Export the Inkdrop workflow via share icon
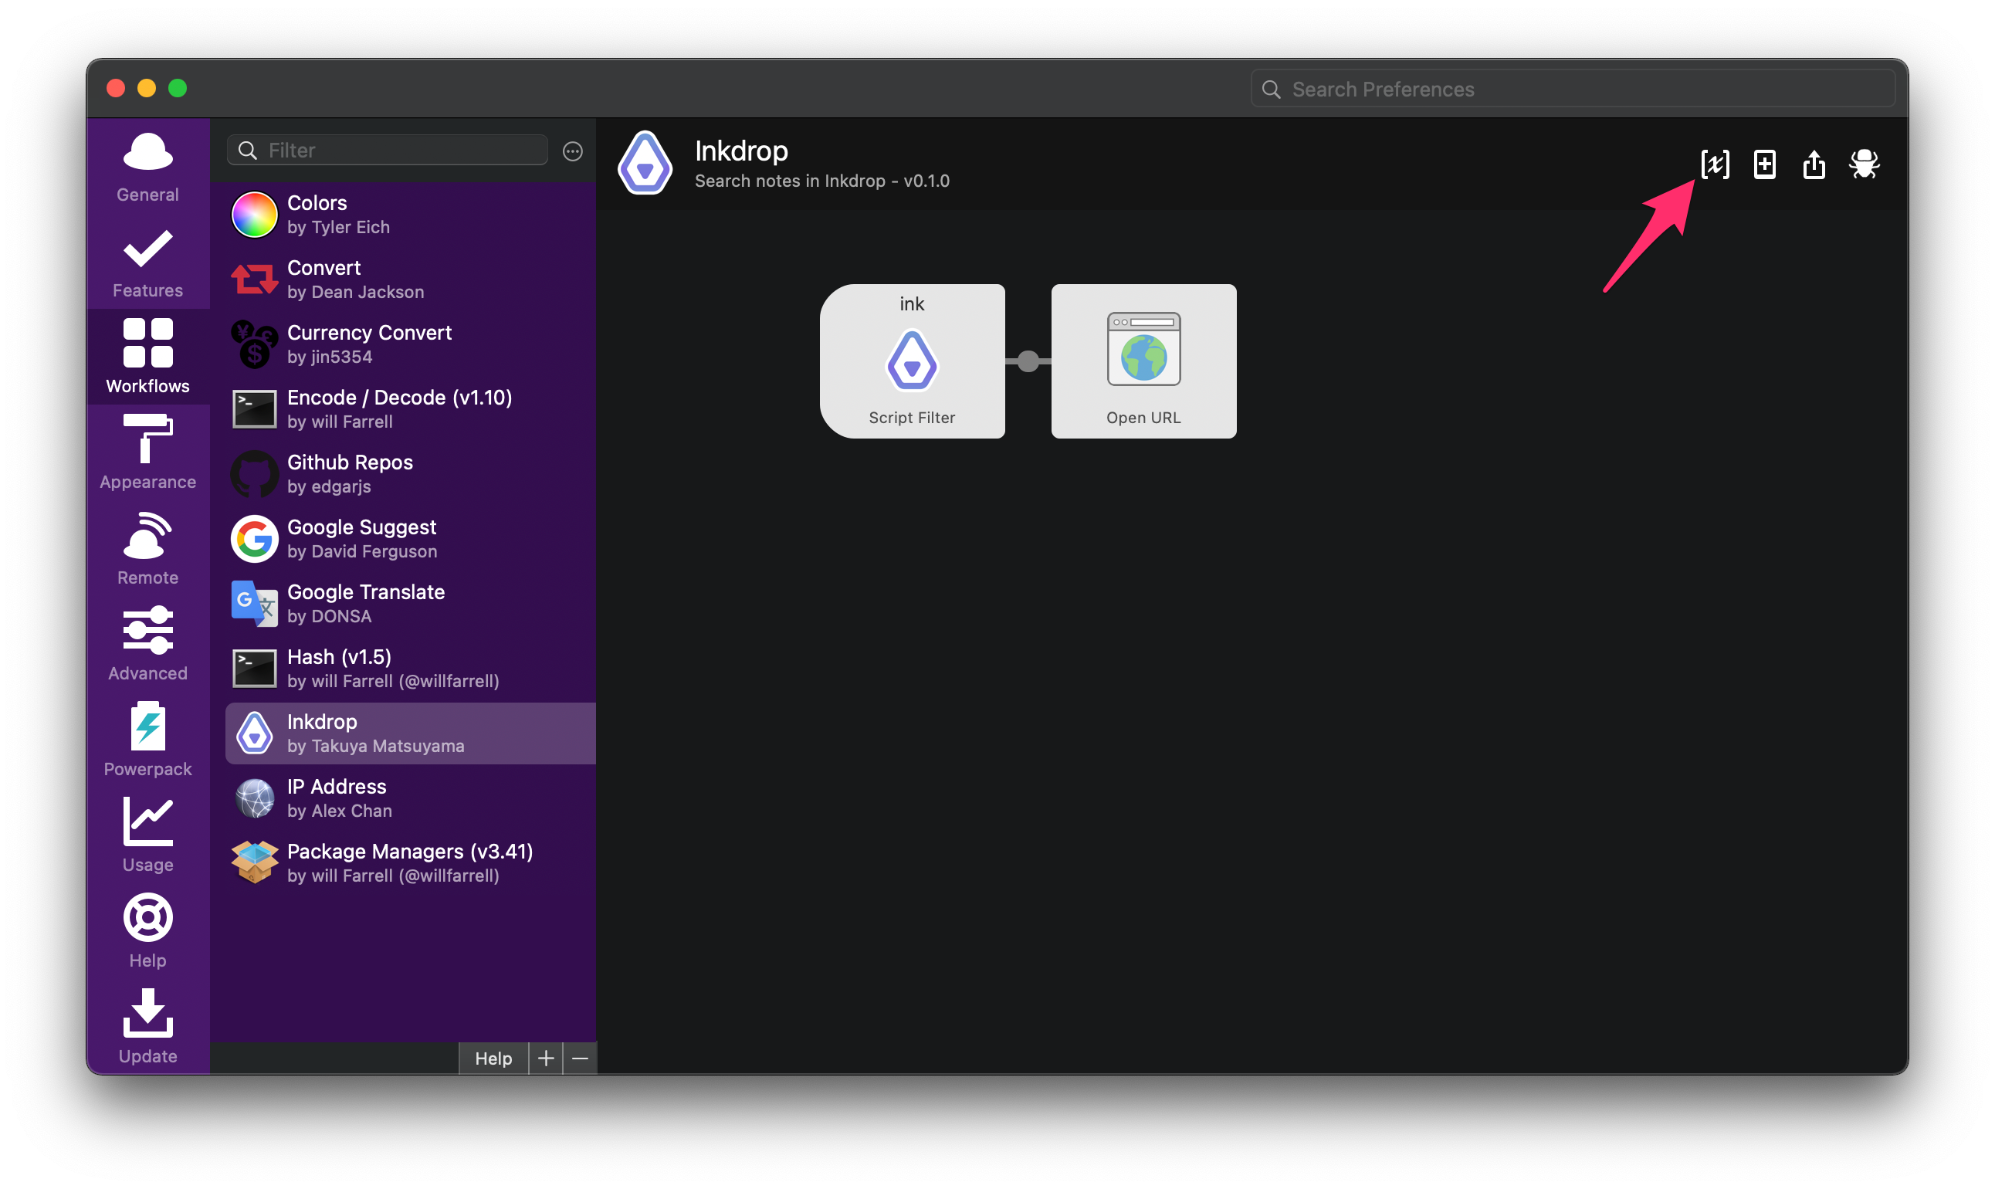This screenshot has height=1189, width=1995. click(x=1814, y=164)
